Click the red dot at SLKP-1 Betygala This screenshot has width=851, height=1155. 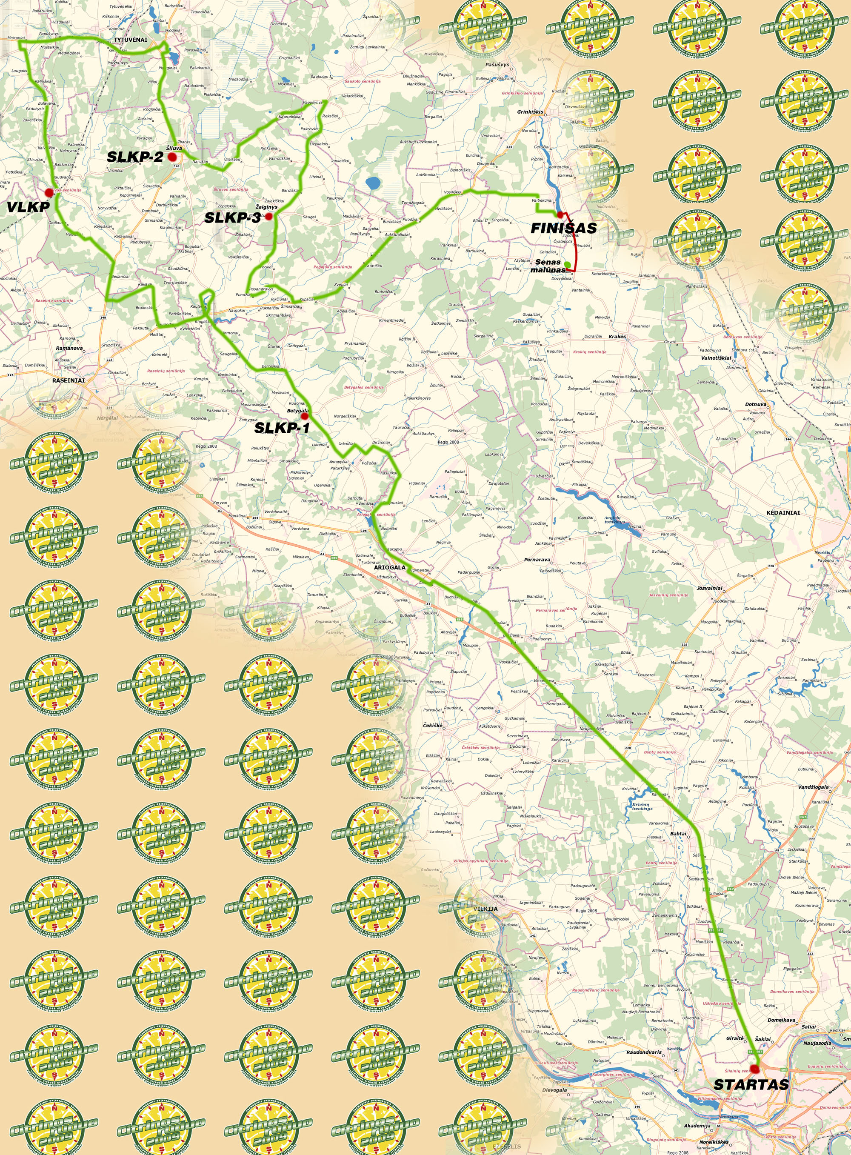point(304,416)
